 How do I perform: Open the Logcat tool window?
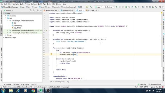(x=25, y=84)
